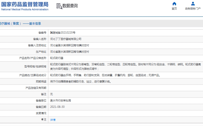The width and height of the screenshot is (203, 126).
Task: Select the 预期用途 value text
Action: [81, 82]
